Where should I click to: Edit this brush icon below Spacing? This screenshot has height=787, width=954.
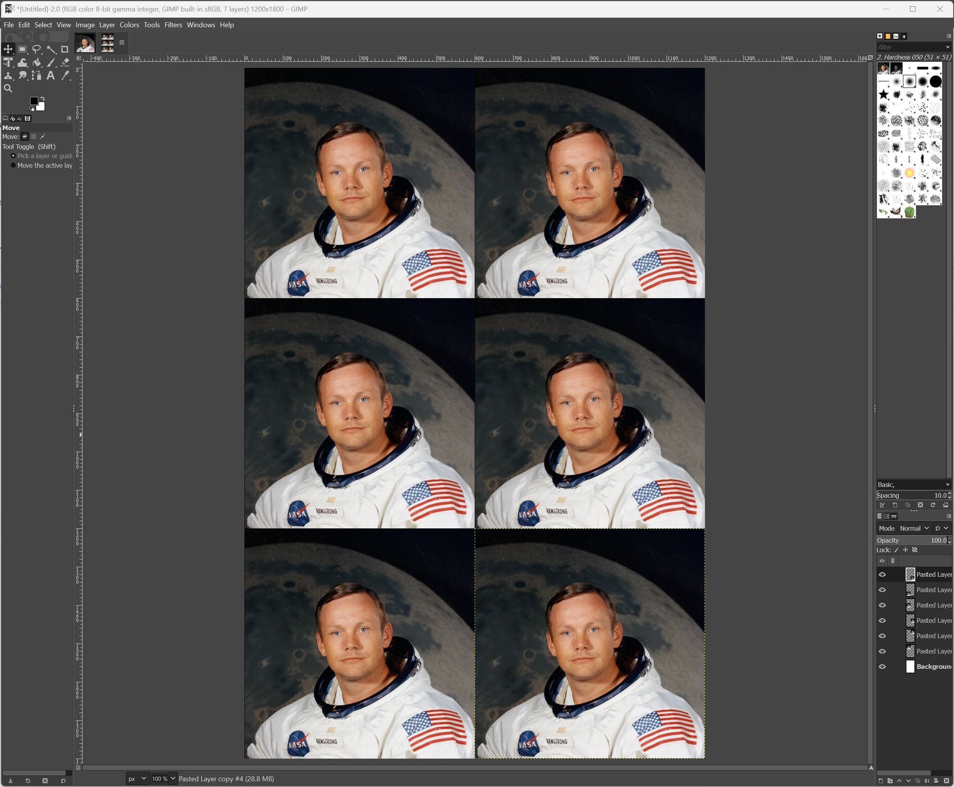tap(882, 505)
